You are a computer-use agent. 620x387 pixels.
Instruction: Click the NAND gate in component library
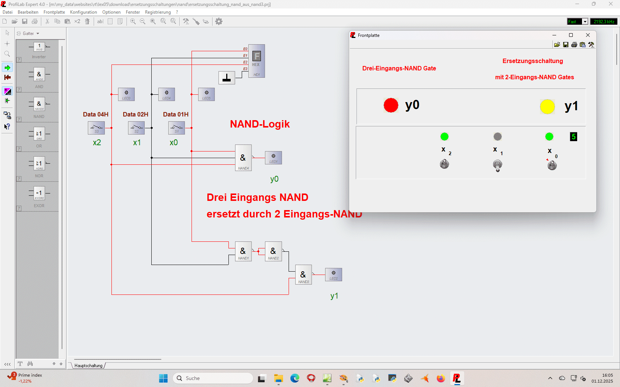pyautogui.click(x=39, y=107)
